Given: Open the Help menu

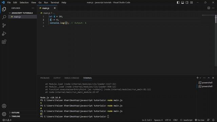Looking at the screenshot, I should tap(64, 2).
